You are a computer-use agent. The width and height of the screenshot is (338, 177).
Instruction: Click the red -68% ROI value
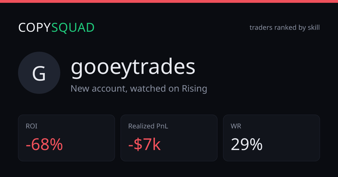(x=44, y=145)
